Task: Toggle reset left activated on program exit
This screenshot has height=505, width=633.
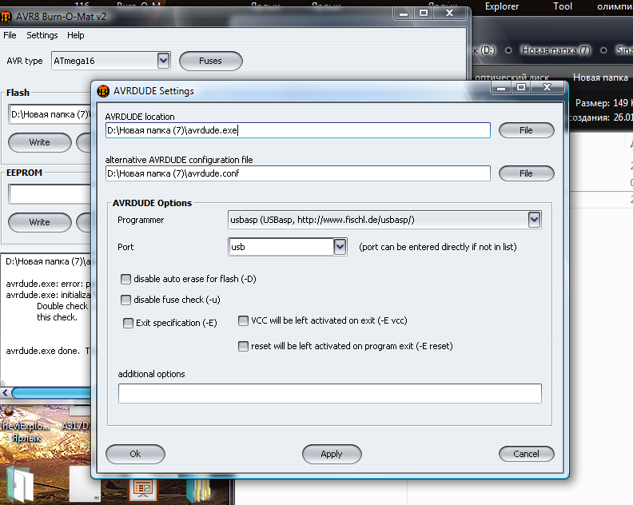Action: 243,346
